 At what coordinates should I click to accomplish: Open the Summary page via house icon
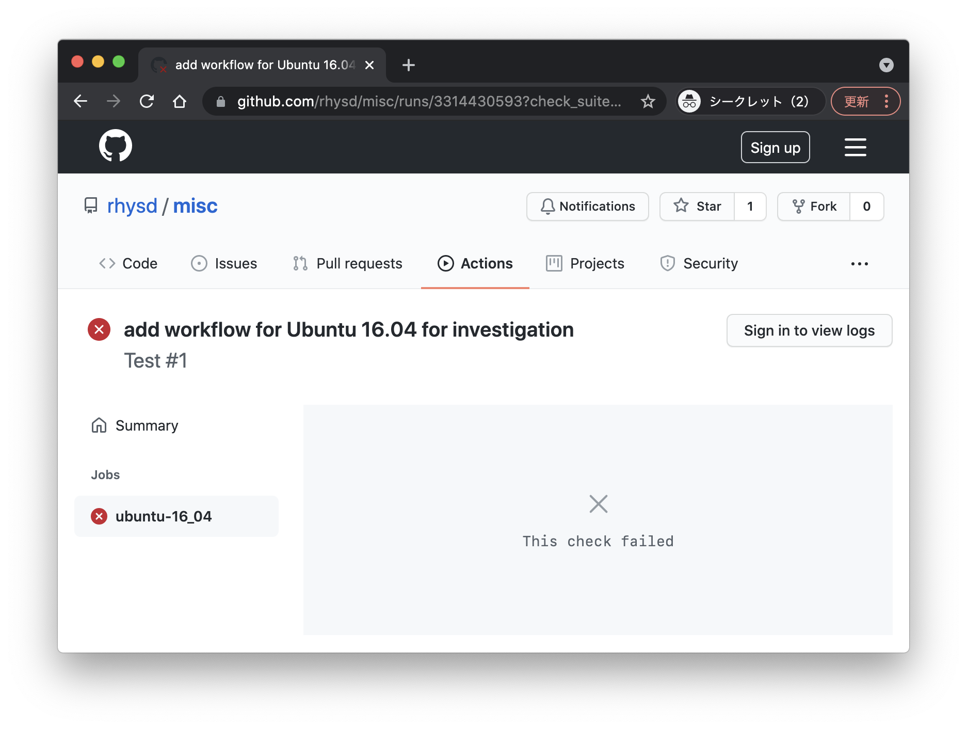coord(99,425)
